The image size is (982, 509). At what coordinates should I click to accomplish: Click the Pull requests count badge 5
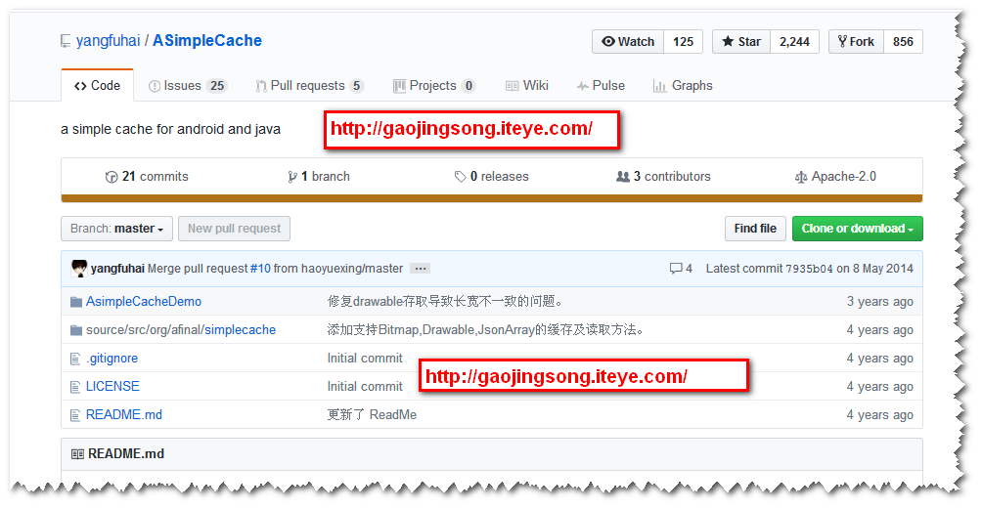coord(356,86)
